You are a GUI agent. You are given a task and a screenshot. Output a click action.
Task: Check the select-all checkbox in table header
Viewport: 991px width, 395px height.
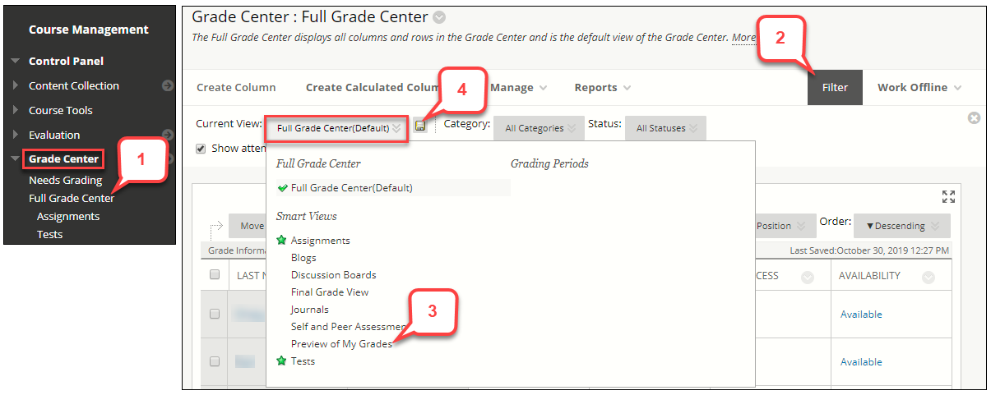tap(215, 275)
